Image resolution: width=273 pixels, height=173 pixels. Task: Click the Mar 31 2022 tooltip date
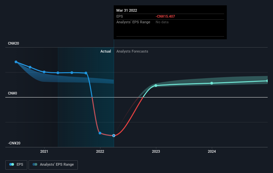[127, 10]
